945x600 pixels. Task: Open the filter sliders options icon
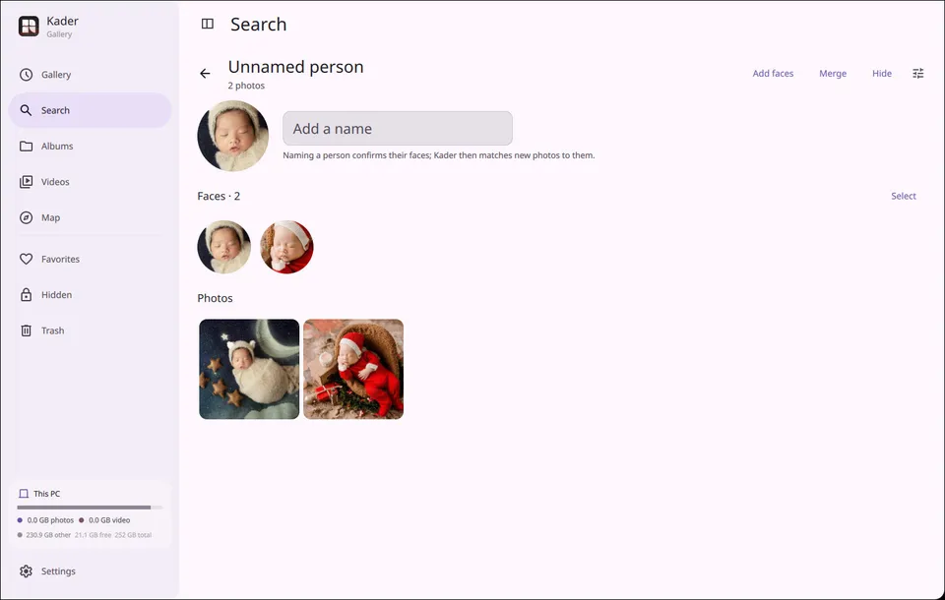coord(917,74)
